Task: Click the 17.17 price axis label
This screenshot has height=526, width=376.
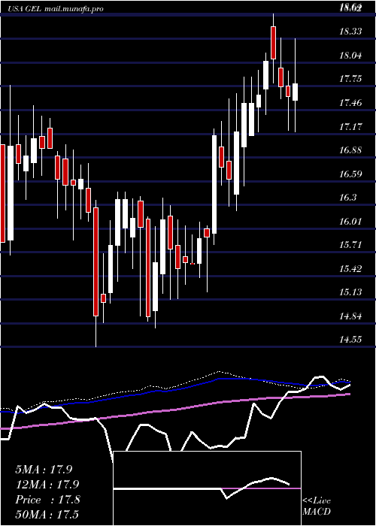Action: point(350,126)
